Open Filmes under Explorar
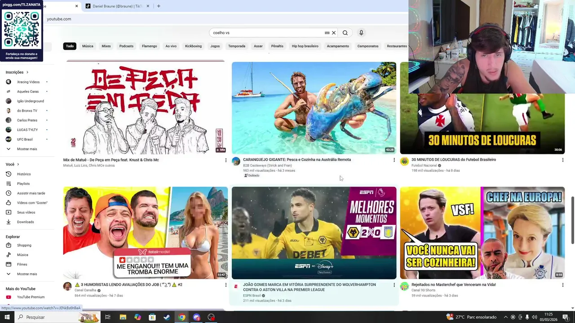Image resolution: width=575 pixels, height=323 pixels. 22,265
